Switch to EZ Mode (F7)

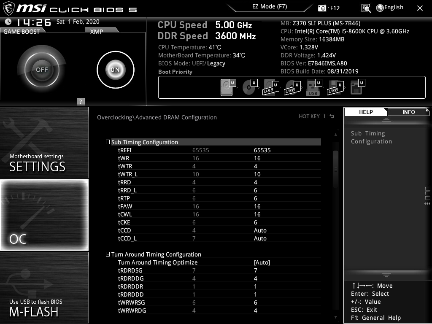270,7
